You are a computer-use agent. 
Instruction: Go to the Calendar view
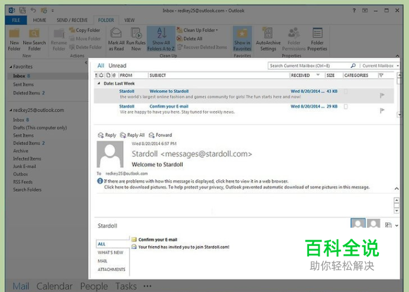coord(54,286)
